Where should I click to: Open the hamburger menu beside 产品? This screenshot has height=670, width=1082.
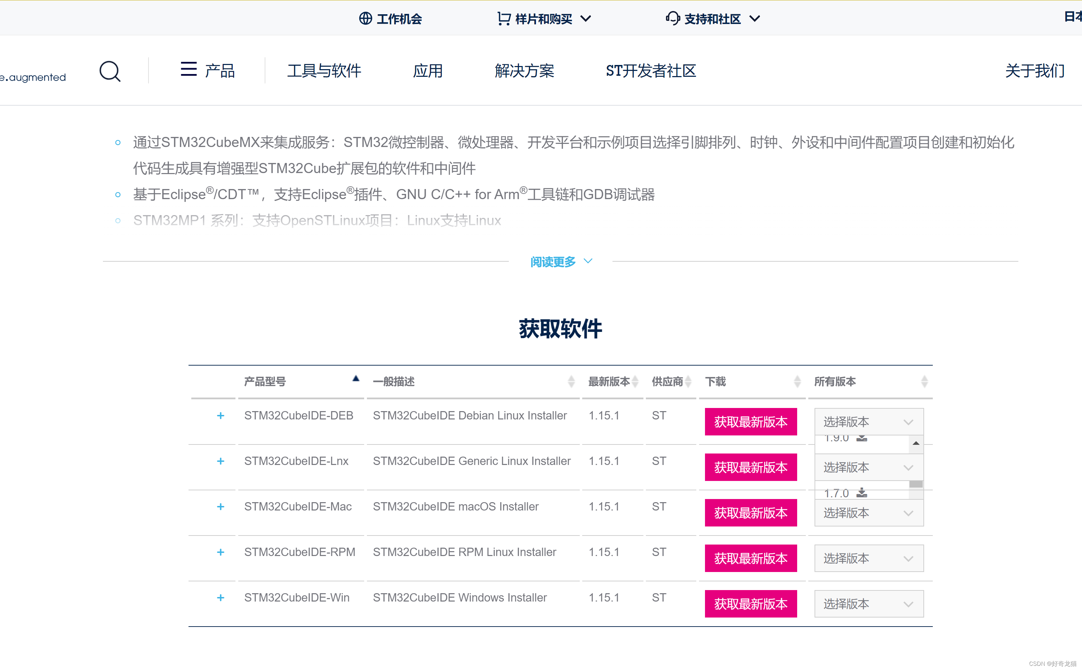189,70
